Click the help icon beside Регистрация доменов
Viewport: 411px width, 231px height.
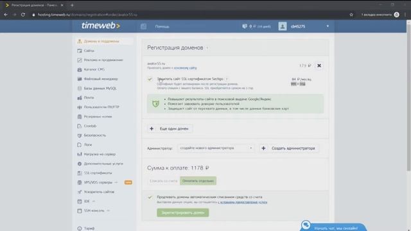click(x=207, y=48)
